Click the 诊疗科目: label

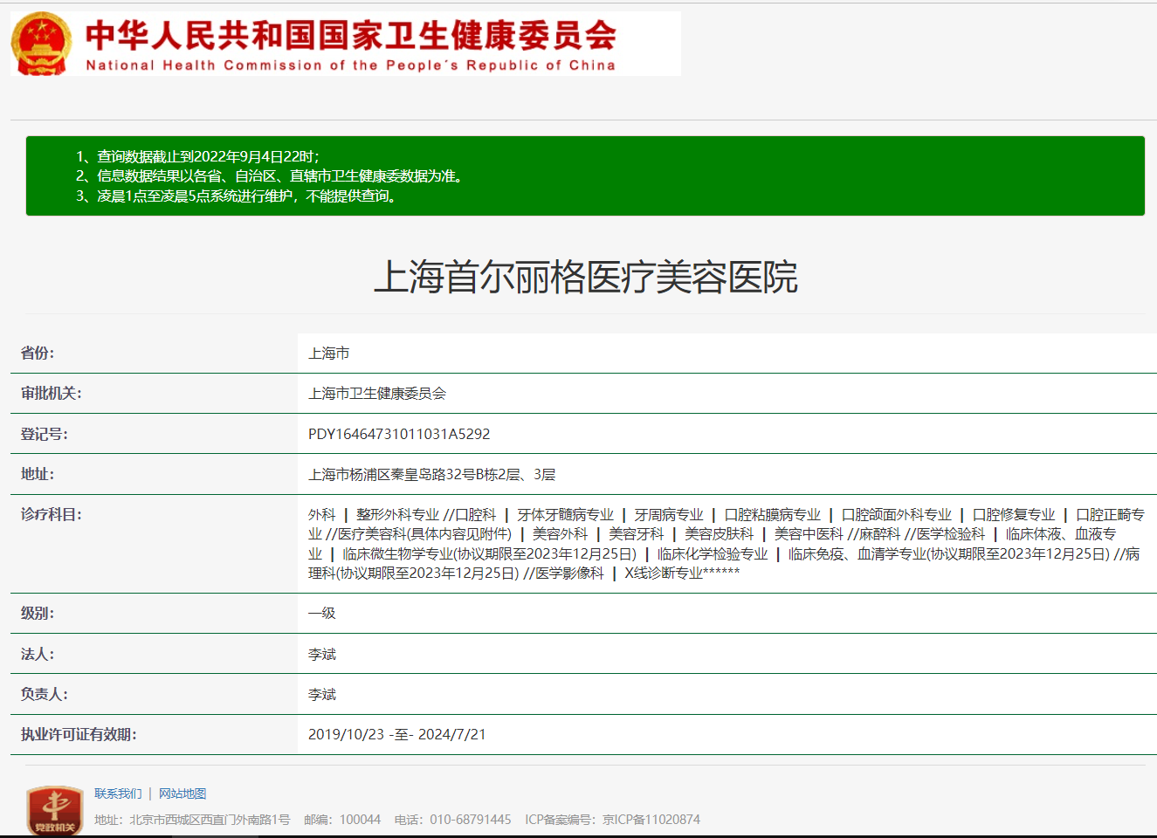coord(52,515)
